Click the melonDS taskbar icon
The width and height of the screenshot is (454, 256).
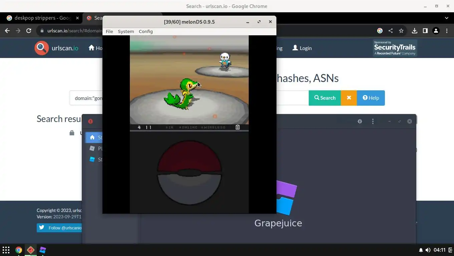pos(31,250)
